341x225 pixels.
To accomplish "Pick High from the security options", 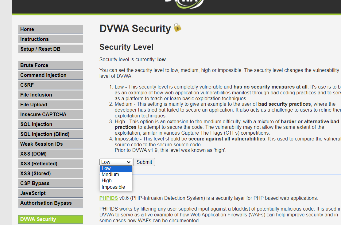I will click(x=116, y=180).
